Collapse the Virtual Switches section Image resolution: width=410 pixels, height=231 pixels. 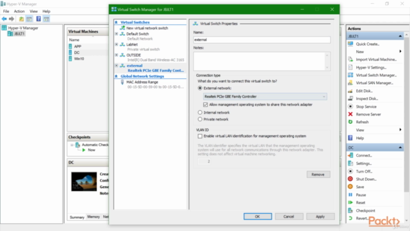[x=117, y=22]
